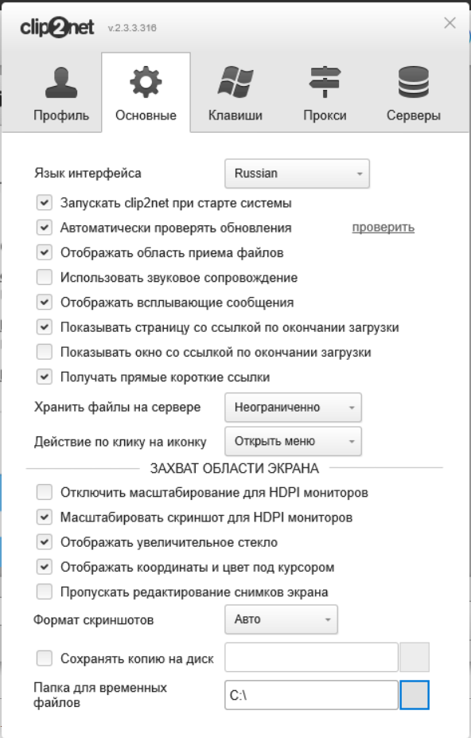Click the проверить updates link
471x738 pixels.
pos(383,228)
